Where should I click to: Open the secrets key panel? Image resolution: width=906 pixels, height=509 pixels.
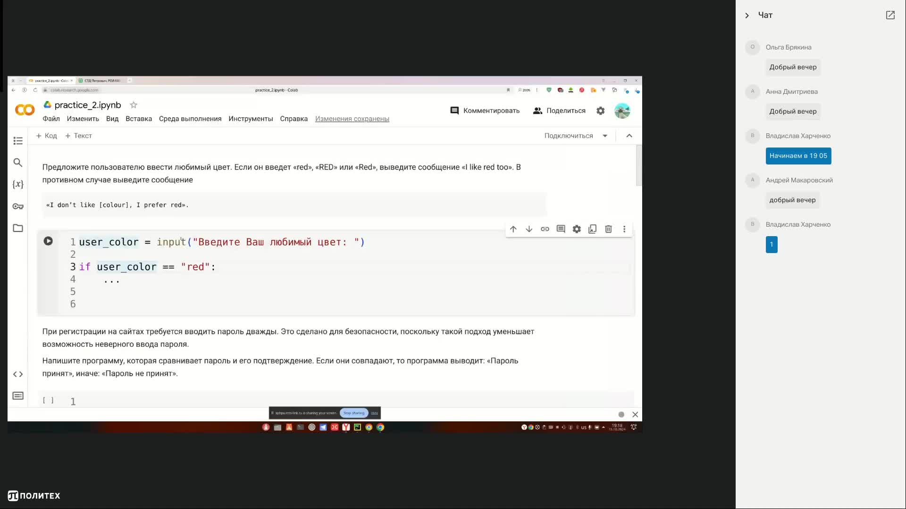pos(18,206)
